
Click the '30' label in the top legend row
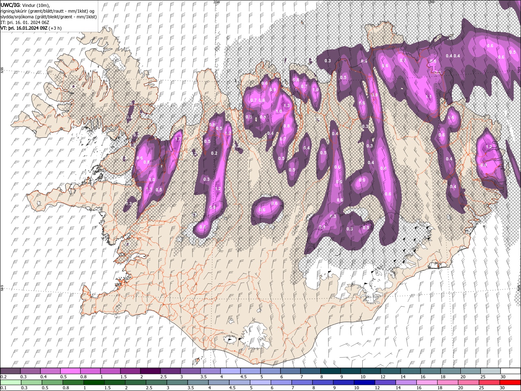(x=503, y=377)
